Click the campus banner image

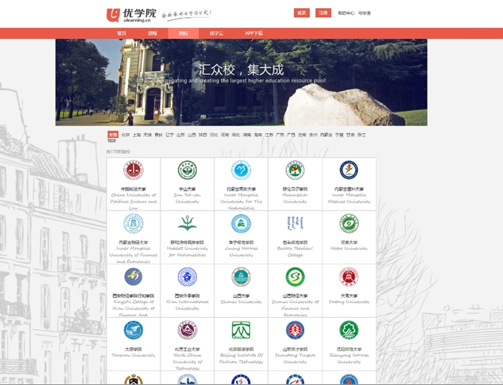pyautogui.click(x=241, y=82)
